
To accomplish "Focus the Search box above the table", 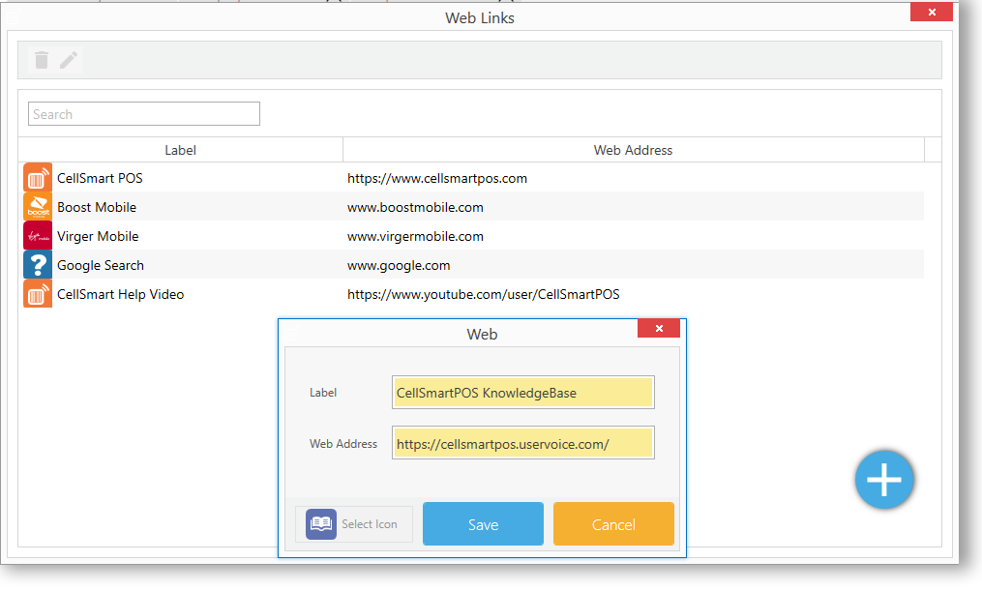I will click(x=144, y=114).
